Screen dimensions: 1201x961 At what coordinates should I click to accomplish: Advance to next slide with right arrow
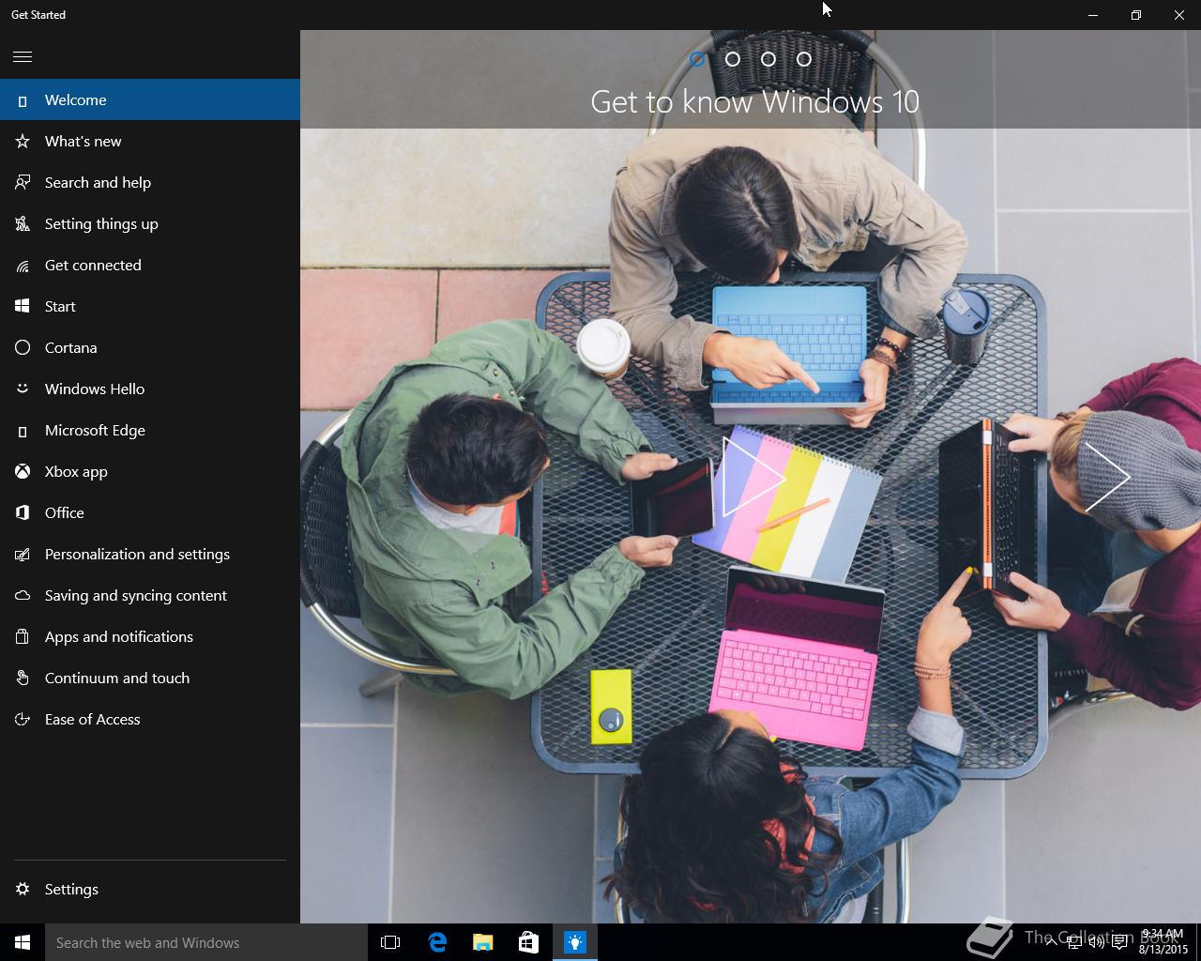1107,478
